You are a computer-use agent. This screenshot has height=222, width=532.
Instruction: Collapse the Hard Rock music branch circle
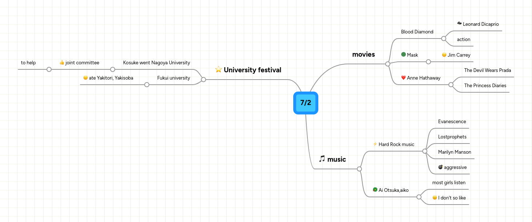(x=425, y=151)
